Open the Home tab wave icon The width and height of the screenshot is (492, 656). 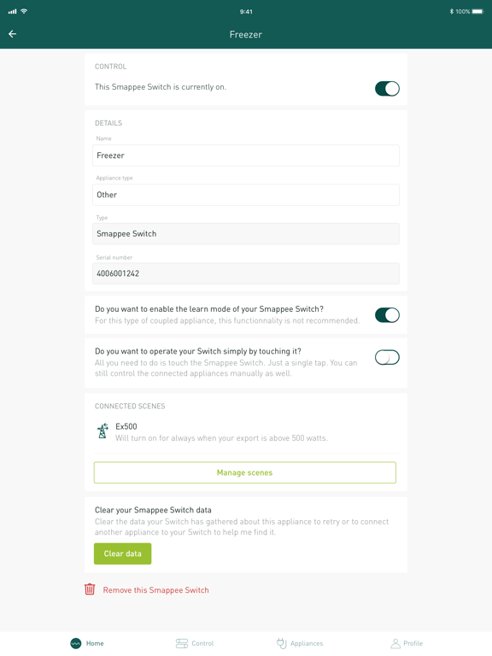[76, 643]
